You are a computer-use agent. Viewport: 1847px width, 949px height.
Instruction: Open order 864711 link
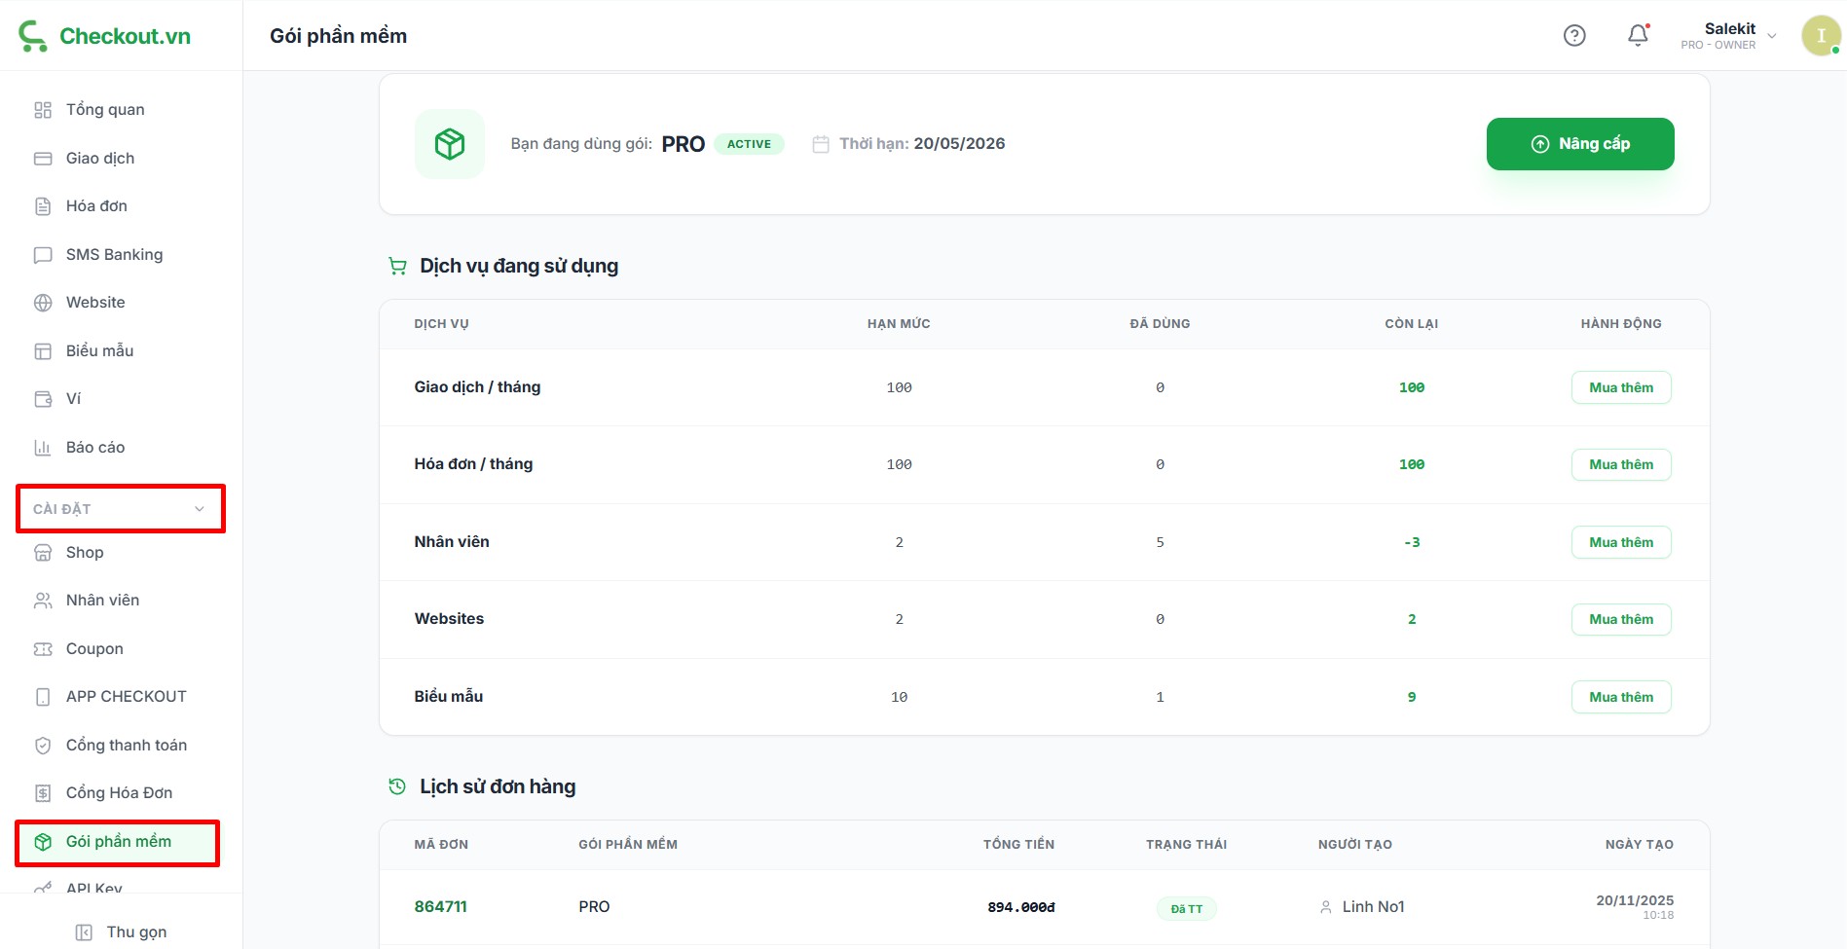pyautogui.click(x=440, y=906)
